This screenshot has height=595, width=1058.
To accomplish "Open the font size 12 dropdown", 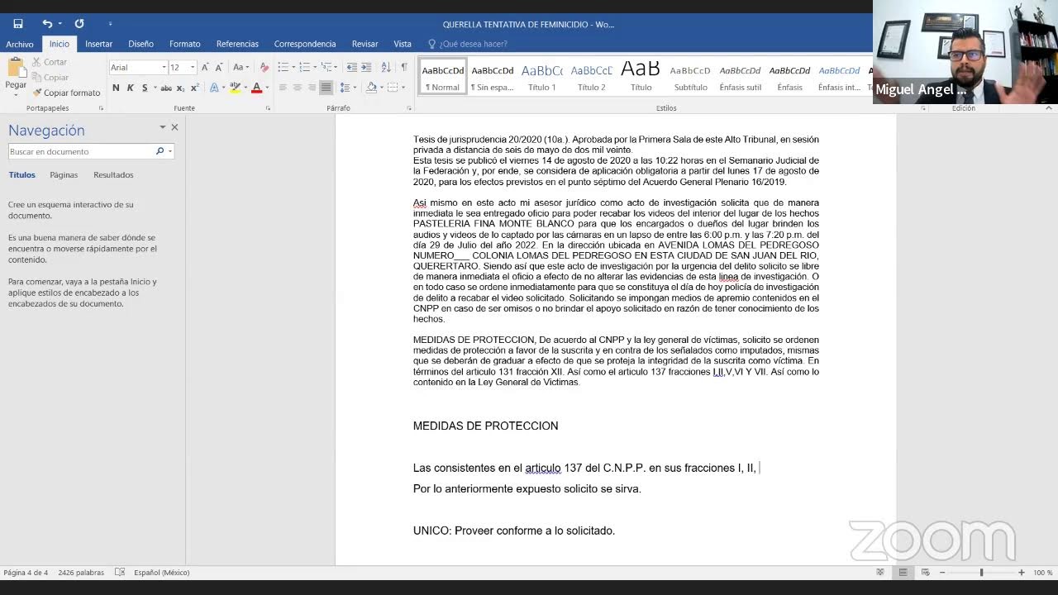I will (193, 67).
